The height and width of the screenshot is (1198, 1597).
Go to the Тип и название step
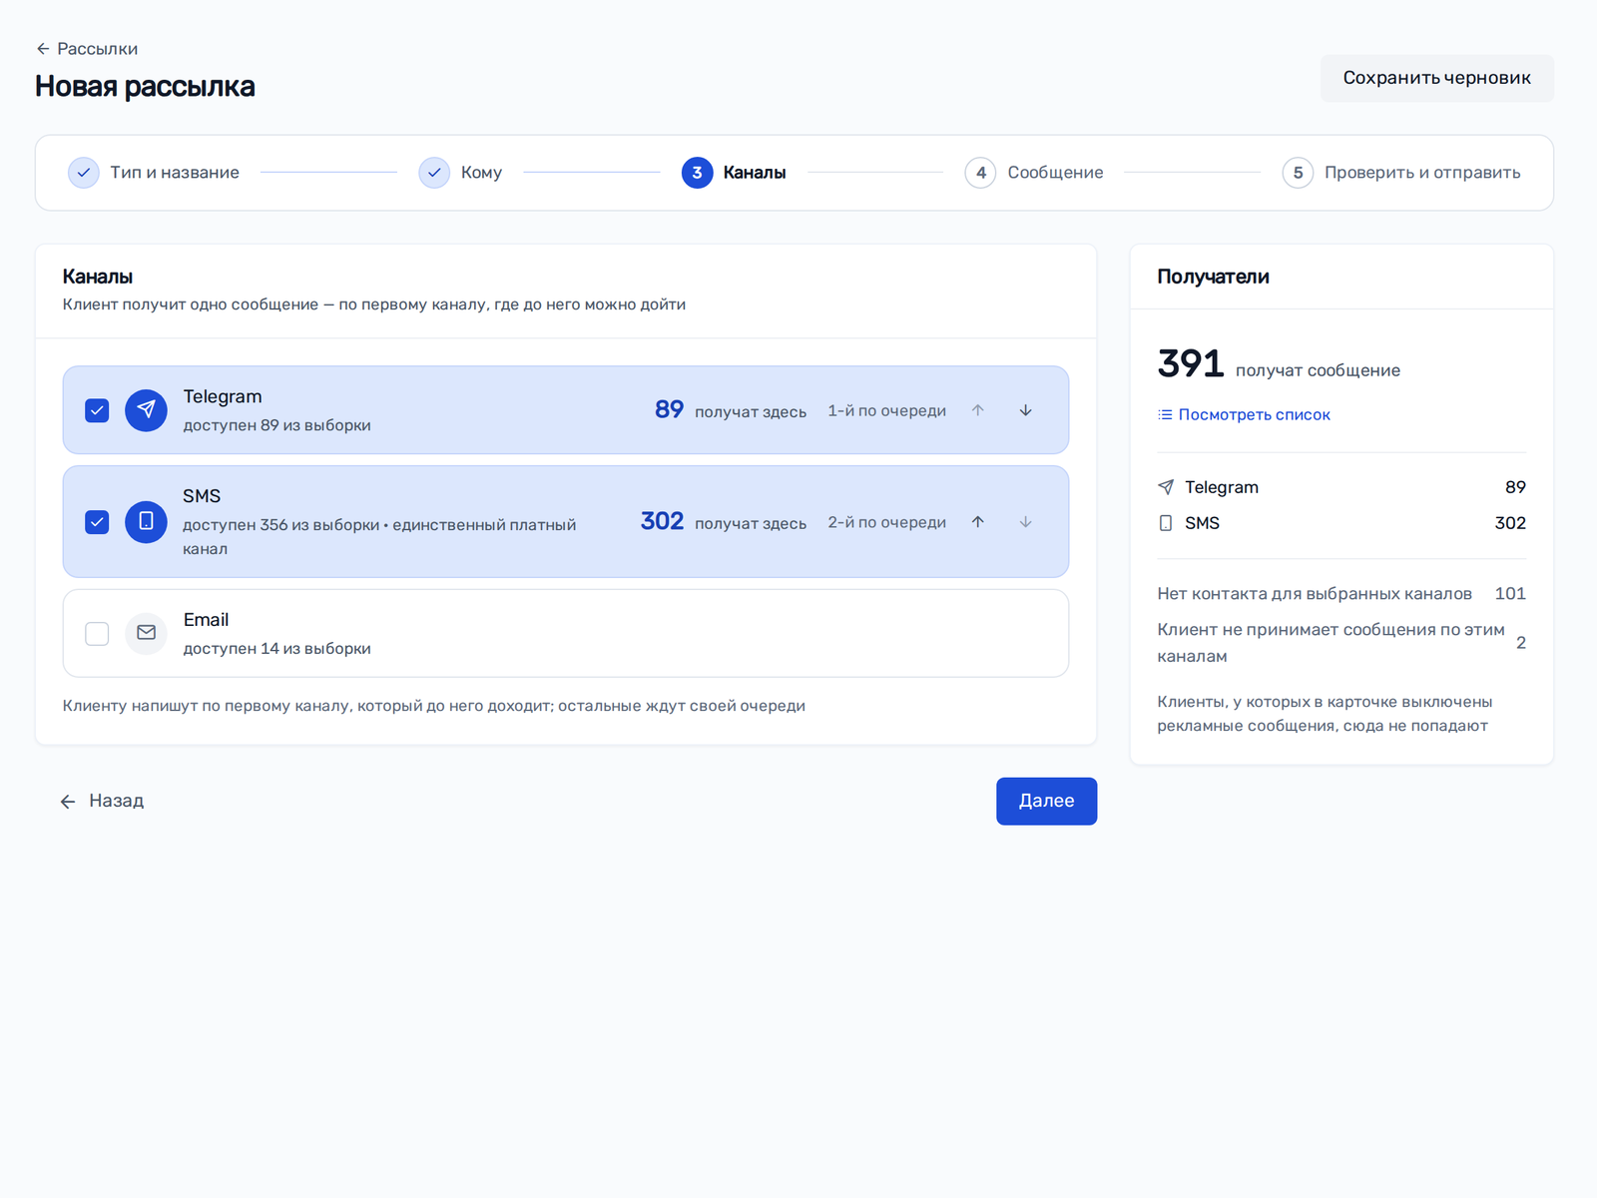click(175, 173)
